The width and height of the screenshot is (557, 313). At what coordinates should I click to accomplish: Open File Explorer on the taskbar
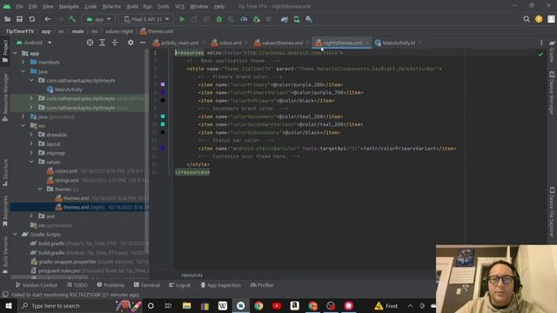[186, 305]
